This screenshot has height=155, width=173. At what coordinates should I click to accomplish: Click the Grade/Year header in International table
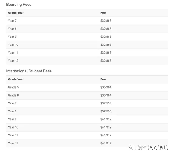coord(16,79)
